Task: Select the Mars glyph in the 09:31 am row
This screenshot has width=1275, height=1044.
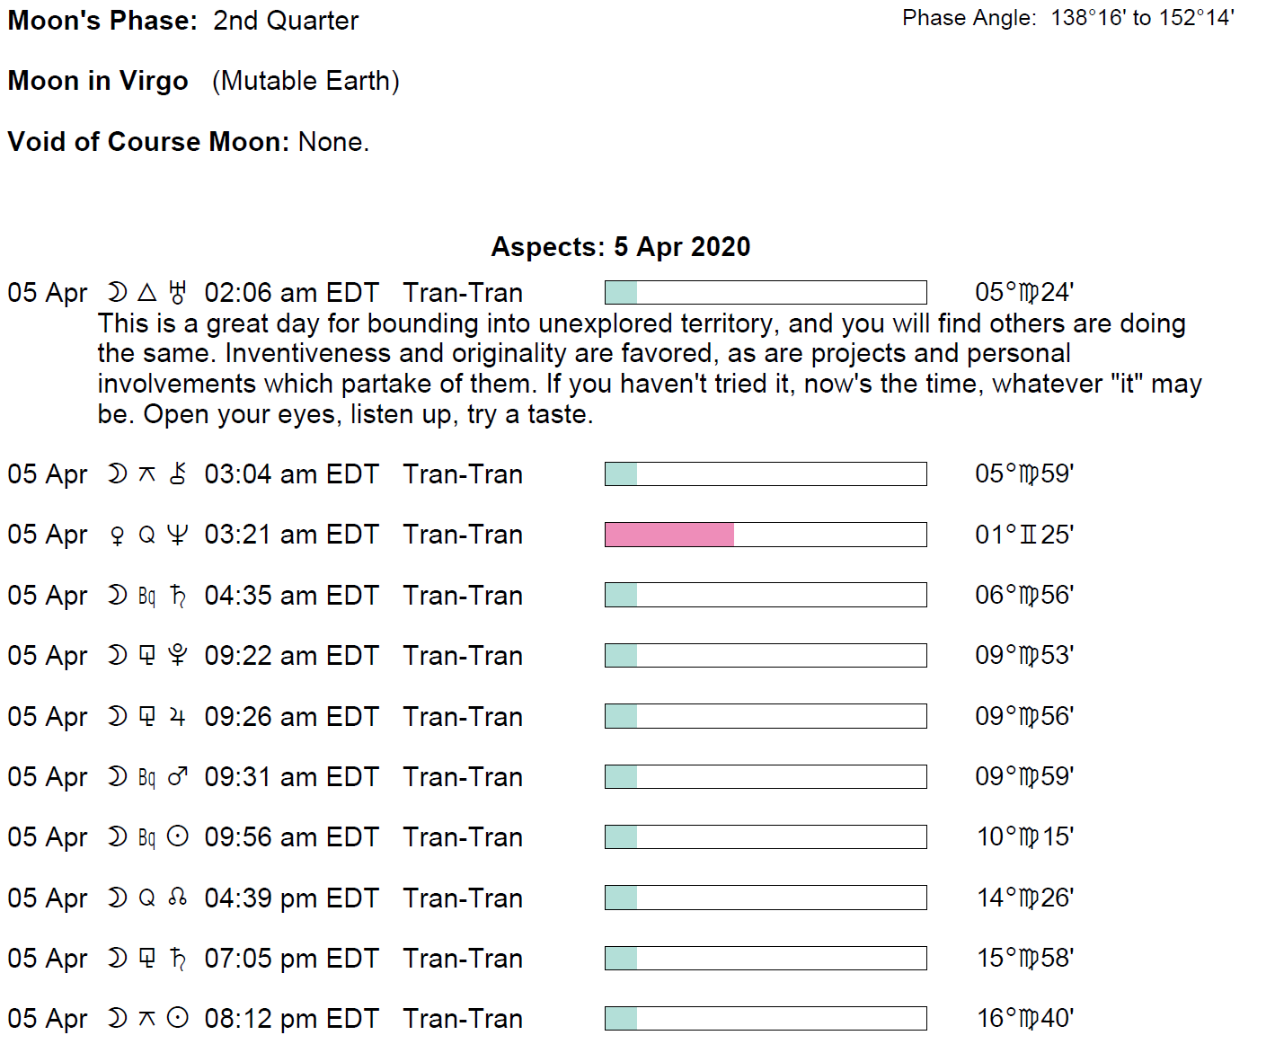Action: (x=178, y=776)
